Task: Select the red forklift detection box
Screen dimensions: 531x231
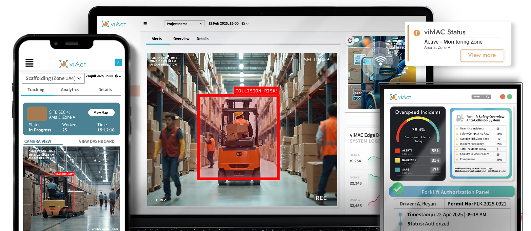Action: [238, 137]
